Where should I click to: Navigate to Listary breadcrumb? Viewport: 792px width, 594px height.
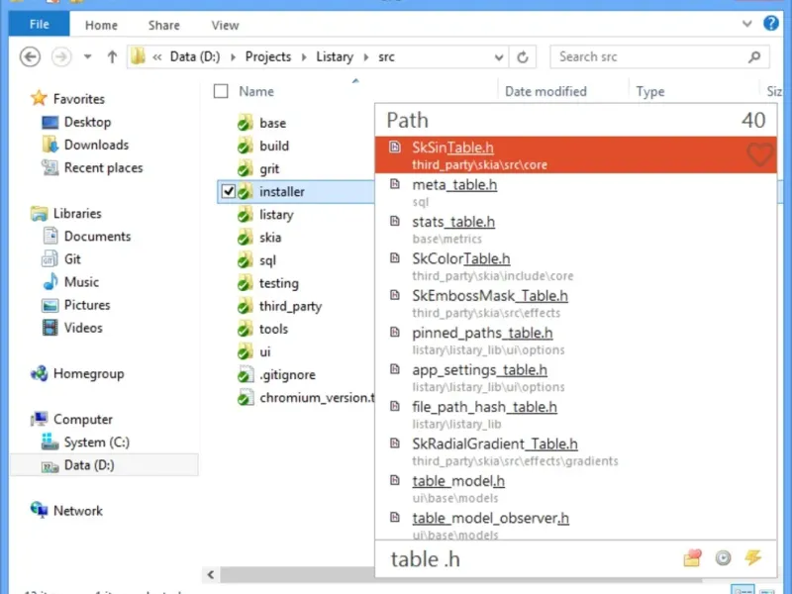pos(335,56)
